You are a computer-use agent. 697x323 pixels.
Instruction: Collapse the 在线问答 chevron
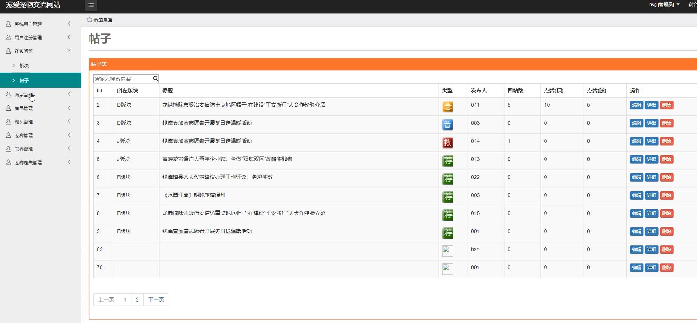coord(69,50)
